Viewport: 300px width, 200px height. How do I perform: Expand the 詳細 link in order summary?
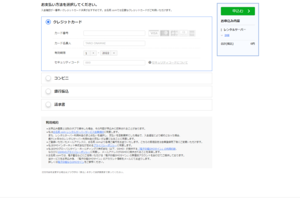click(x=227, y=36)
